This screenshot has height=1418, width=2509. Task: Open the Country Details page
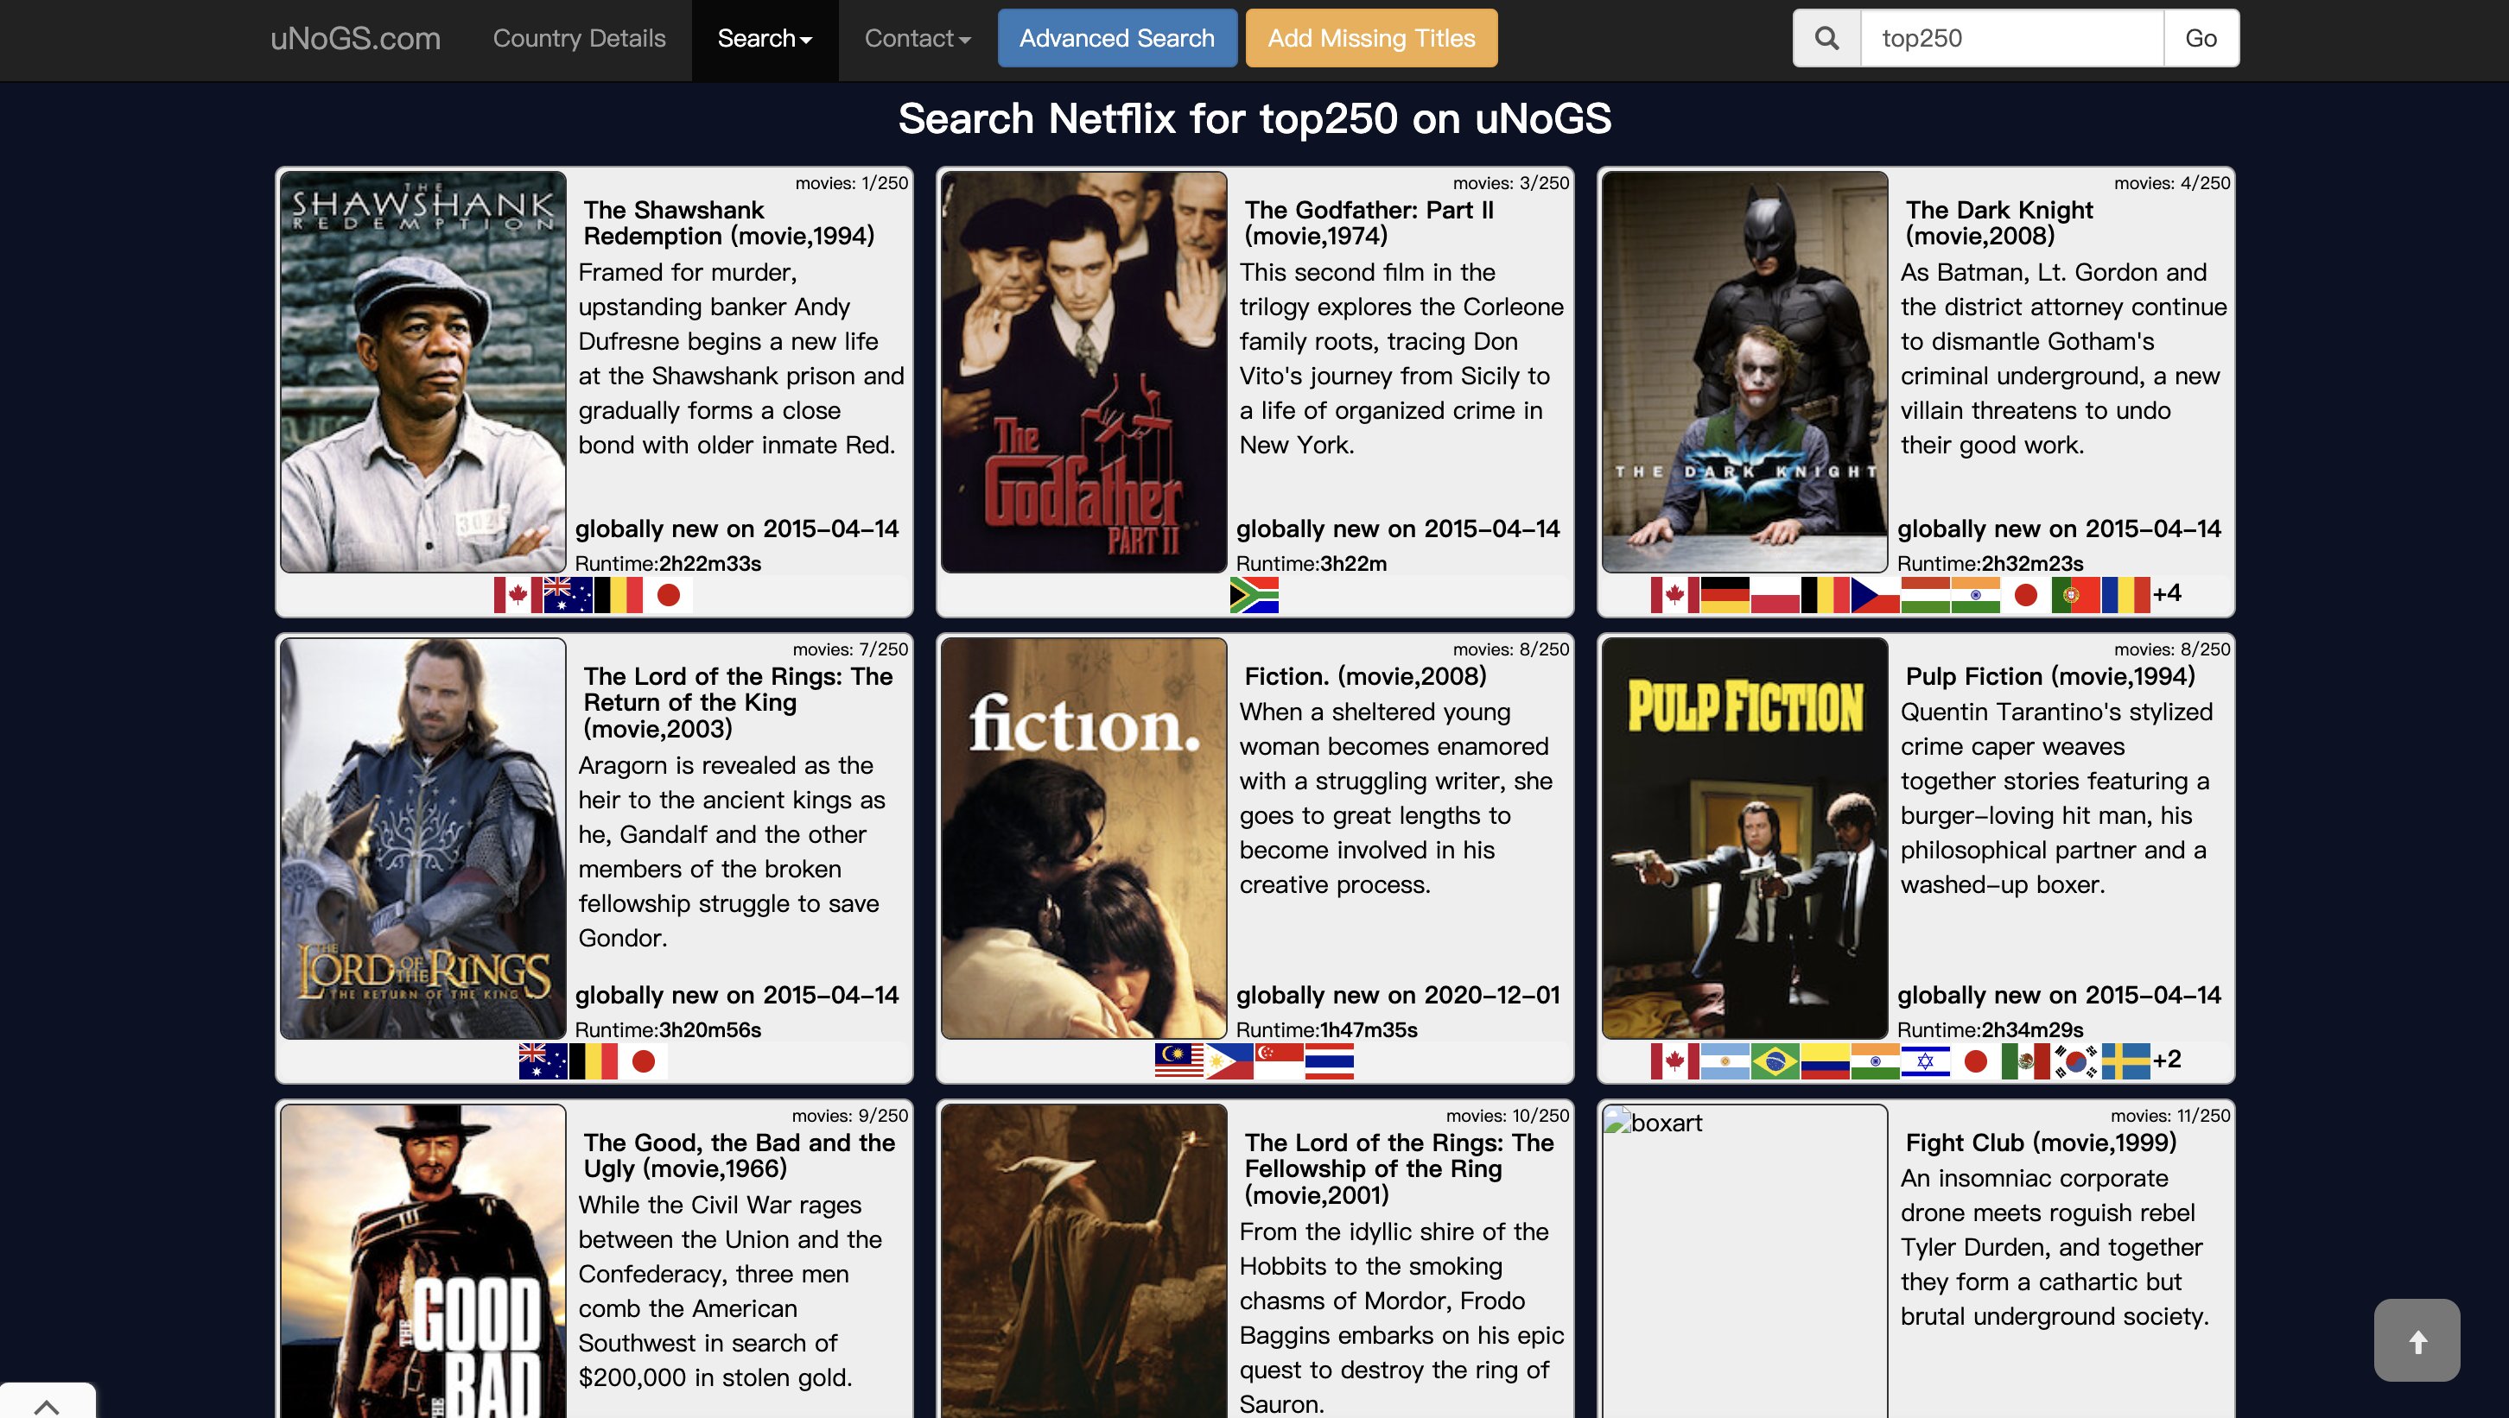[x=579, y=39]
